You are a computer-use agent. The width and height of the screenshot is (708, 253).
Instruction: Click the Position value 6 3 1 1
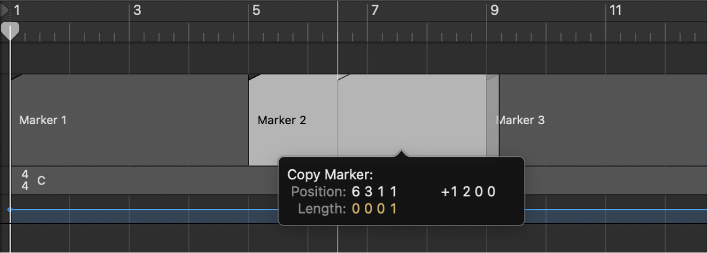click(x=374, y=191)
